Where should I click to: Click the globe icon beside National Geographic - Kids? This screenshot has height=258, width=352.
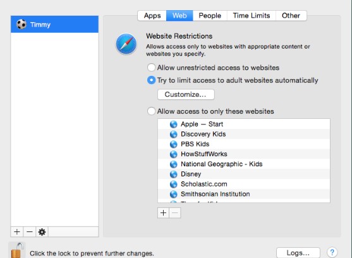tap(174, 164)
